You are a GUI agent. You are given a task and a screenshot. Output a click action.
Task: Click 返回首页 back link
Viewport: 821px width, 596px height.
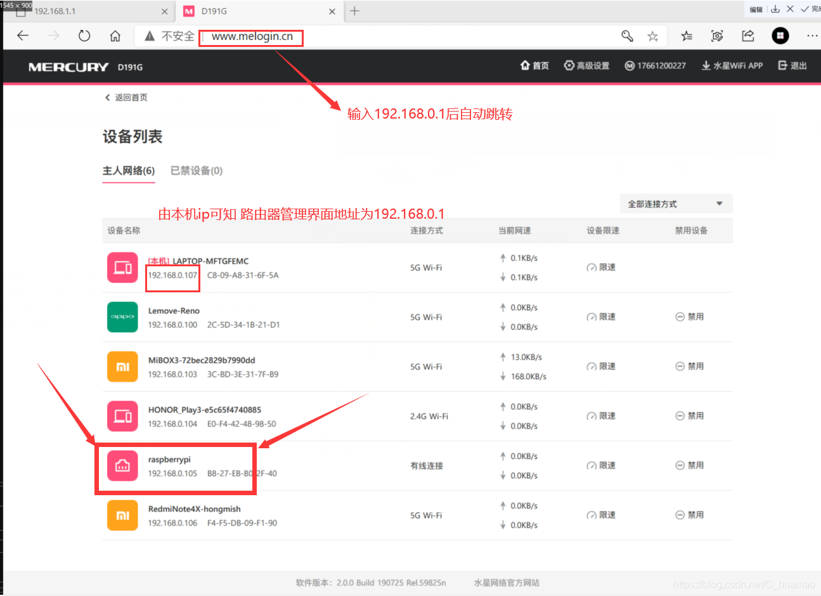pos(126,97)
